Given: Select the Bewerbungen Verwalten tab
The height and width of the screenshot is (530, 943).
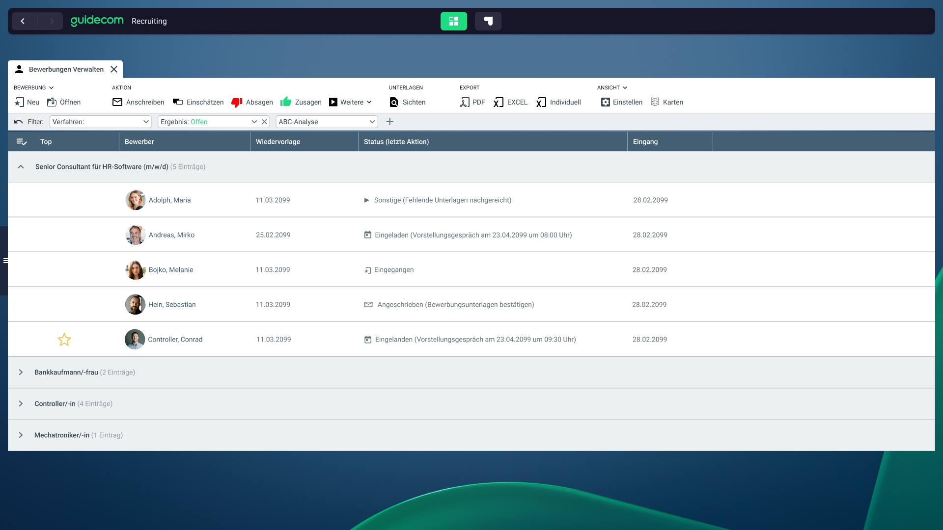Looking at the screenshot, I should point(66,69).
